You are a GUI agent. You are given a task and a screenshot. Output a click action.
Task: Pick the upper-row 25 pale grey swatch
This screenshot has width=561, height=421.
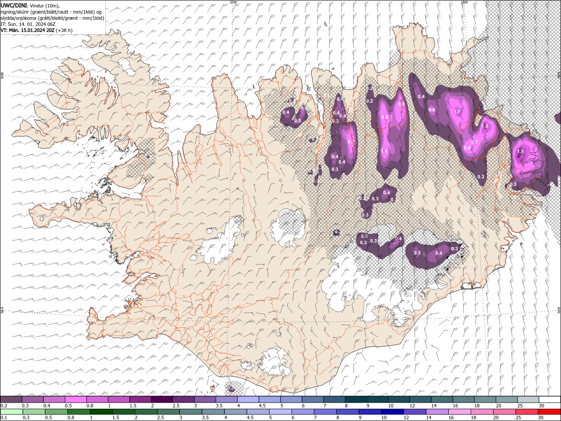click(529, 400)
